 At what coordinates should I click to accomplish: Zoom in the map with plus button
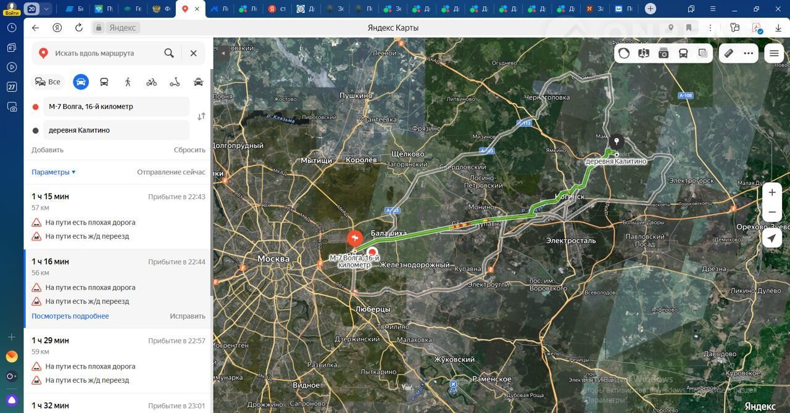(772, 192)
